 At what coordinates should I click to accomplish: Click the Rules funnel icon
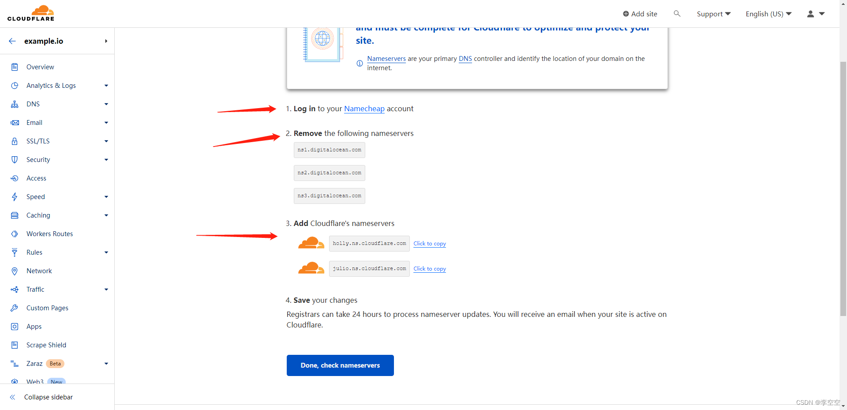(x=15, y=252)
